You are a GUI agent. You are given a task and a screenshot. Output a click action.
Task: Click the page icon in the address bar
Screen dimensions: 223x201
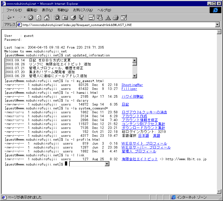tap(20, 25)
